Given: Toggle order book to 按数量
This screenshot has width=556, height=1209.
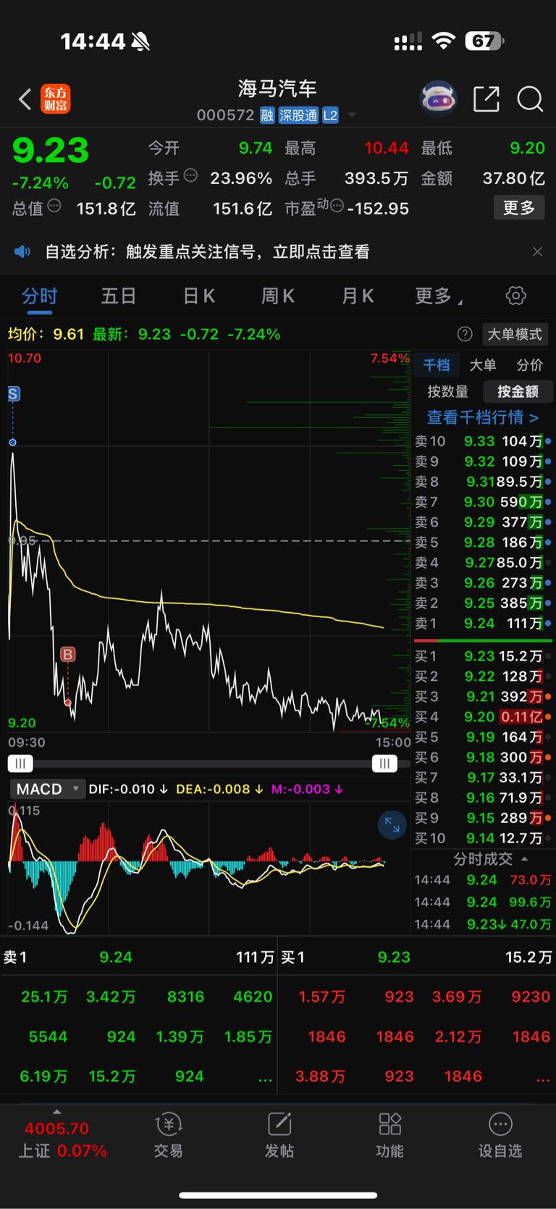Looking at the screenshot, I should point(448,392).
